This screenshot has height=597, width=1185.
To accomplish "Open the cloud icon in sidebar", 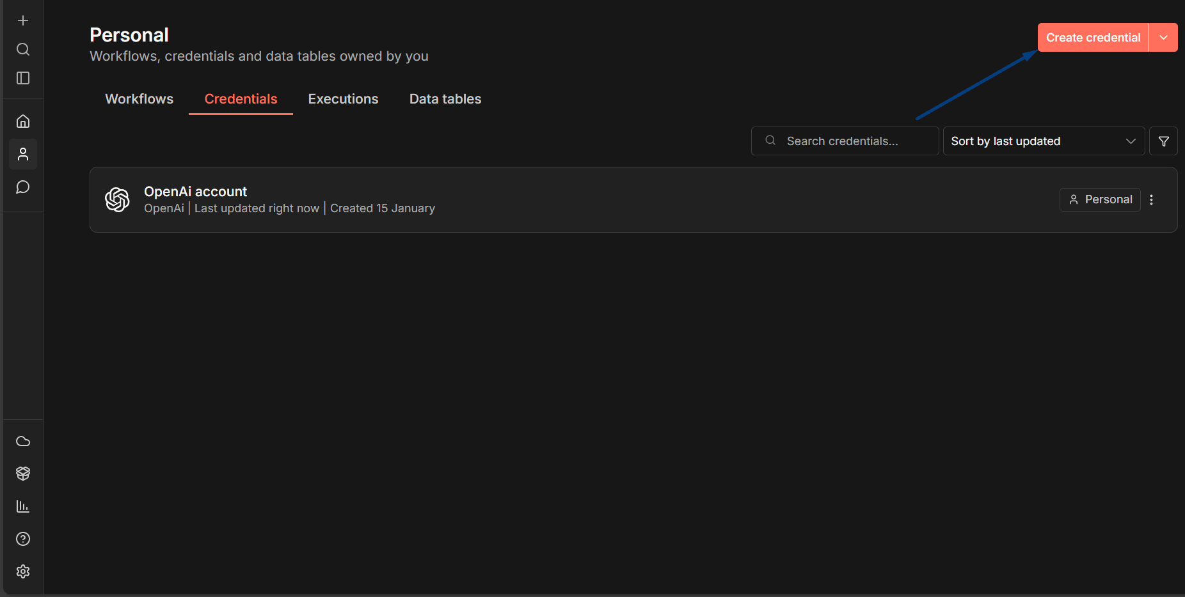I will pos(23,441).
